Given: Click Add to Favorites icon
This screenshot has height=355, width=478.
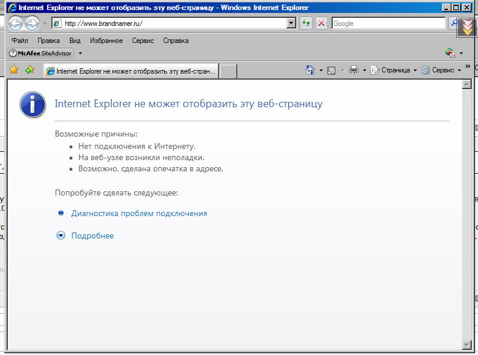Looking at the screenshot, I should 29,70.
